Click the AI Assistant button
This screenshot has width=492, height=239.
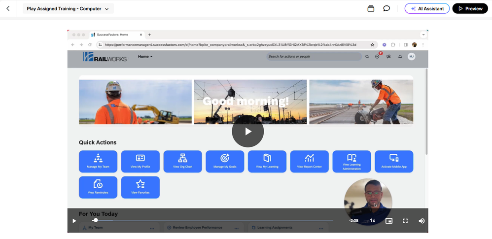point(427,8)
